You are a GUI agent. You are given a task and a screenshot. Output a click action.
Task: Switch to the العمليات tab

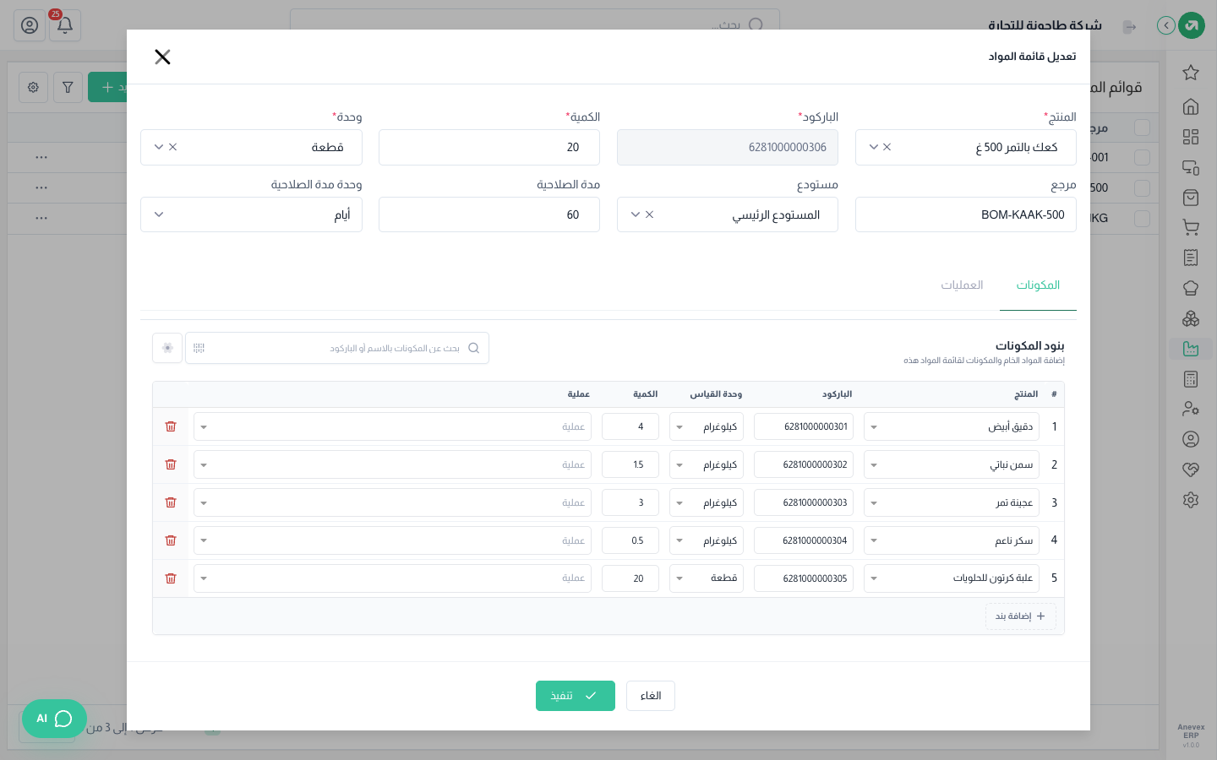coord(962,285)
